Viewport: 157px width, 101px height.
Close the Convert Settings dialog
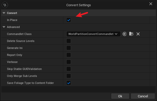(151, 4)
